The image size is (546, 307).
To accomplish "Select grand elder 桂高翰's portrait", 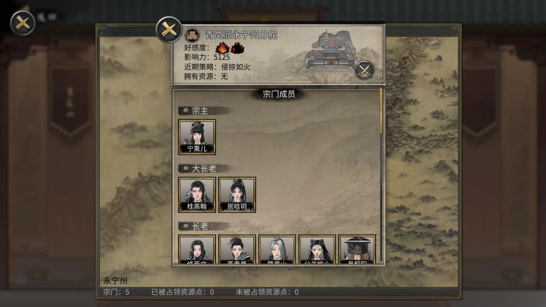I will click(x=197, y=195).
